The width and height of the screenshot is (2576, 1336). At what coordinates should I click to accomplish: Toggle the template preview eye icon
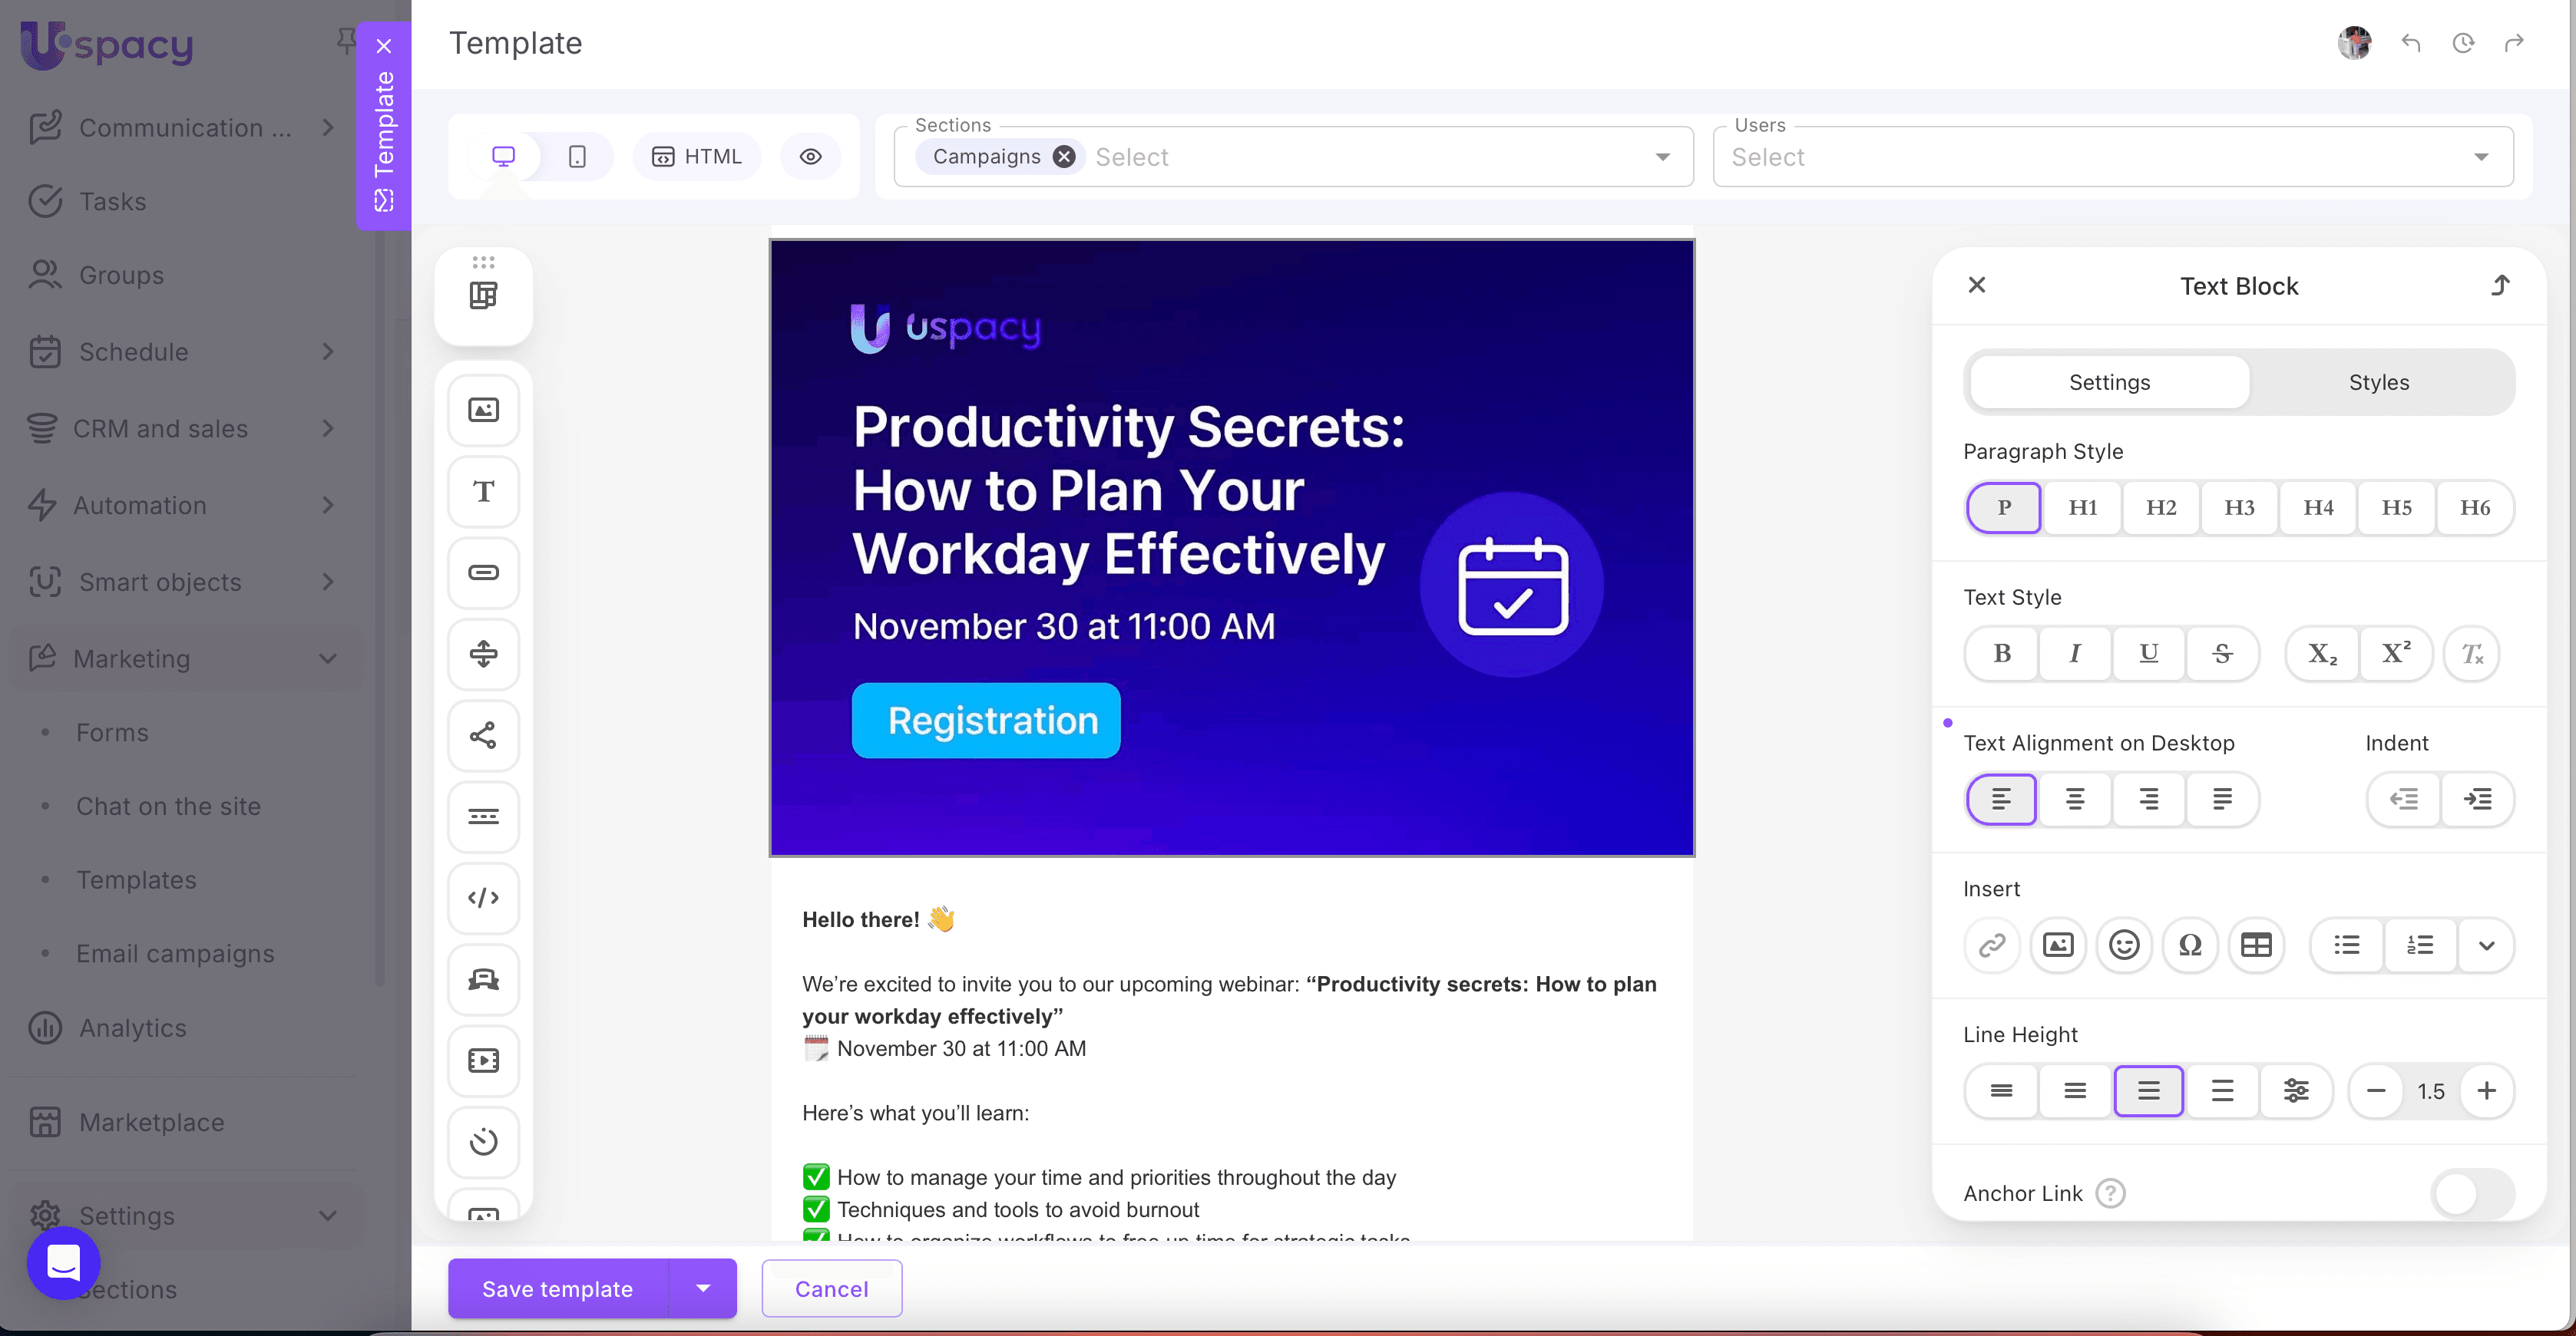[810, 156]
